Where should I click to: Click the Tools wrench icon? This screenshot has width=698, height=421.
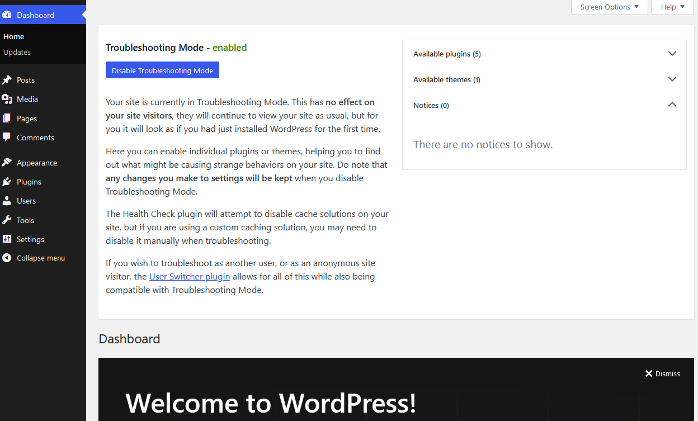[x=7, y=220]
